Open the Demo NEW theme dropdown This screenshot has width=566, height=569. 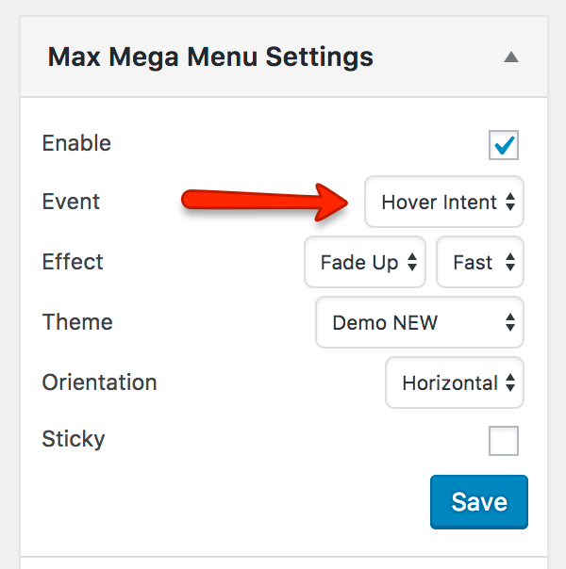tap(419, 322)
